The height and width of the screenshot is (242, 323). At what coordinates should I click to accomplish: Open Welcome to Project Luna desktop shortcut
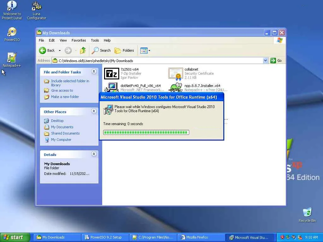coord(12,10)
